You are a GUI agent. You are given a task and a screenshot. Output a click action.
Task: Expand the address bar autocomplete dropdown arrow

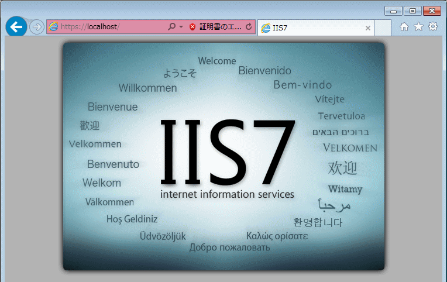(x=181, y=27)
